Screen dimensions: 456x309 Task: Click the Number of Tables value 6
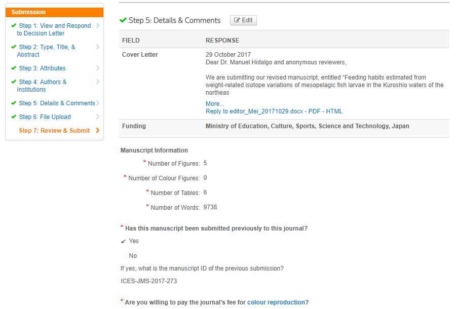coord(205,192)
